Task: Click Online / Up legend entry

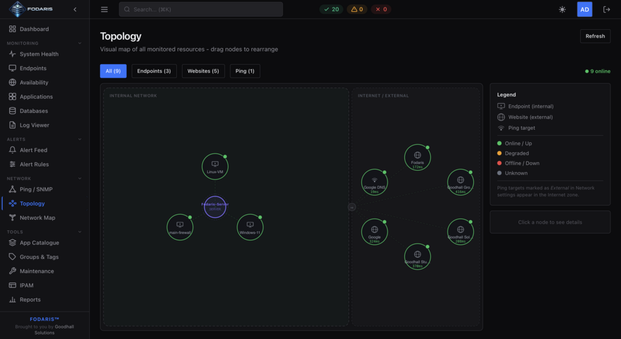Action: (x=514, y=143)
